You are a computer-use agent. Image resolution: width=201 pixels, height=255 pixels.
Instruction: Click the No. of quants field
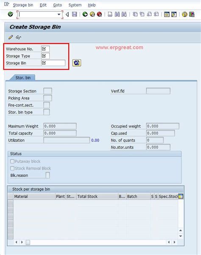155,140
